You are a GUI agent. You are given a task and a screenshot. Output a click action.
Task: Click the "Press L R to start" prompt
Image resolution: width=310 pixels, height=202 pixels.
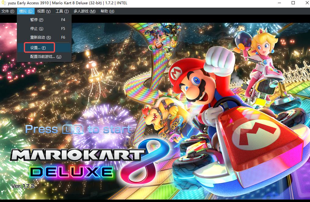click(78, 129)
